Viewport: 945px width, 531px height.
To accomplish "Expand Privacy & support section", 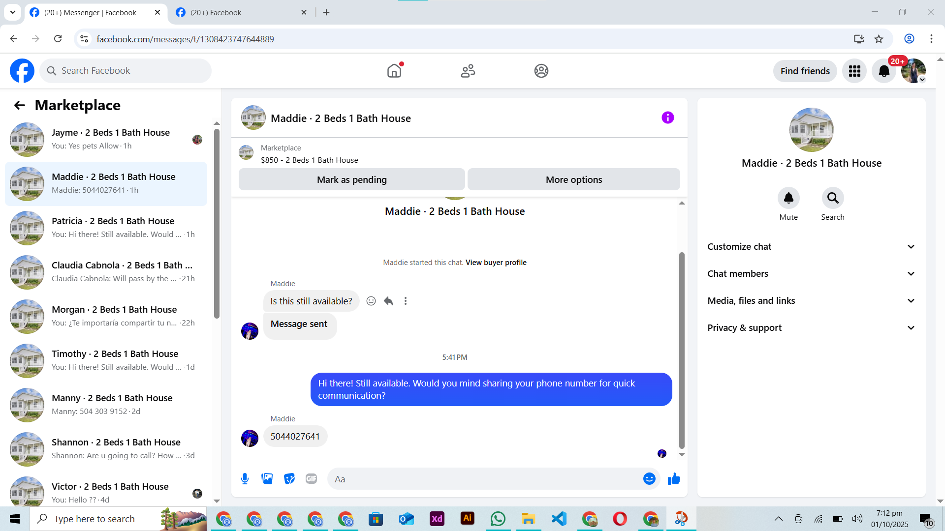I will click(x=812, y=328).
